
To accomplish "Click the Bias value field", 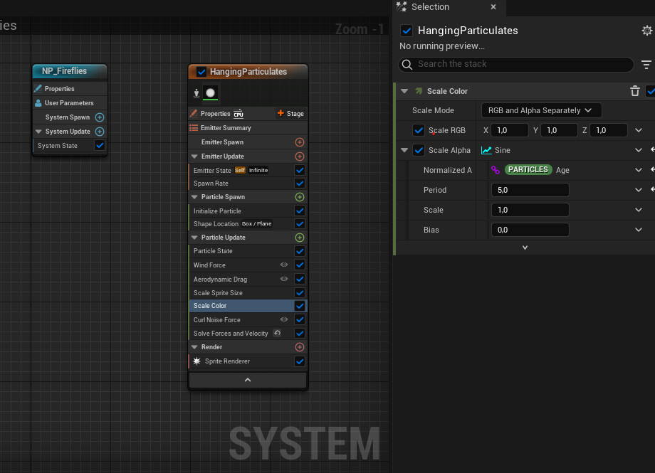I will [530, 230].
